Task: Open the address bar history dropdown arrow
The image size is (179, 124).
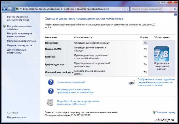Action: click(x=122, y=9)
